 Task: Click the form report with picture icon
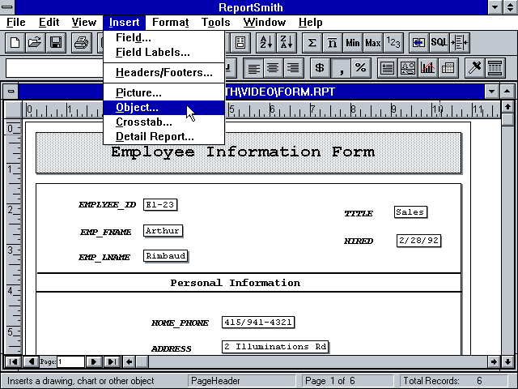coord(407,68)
